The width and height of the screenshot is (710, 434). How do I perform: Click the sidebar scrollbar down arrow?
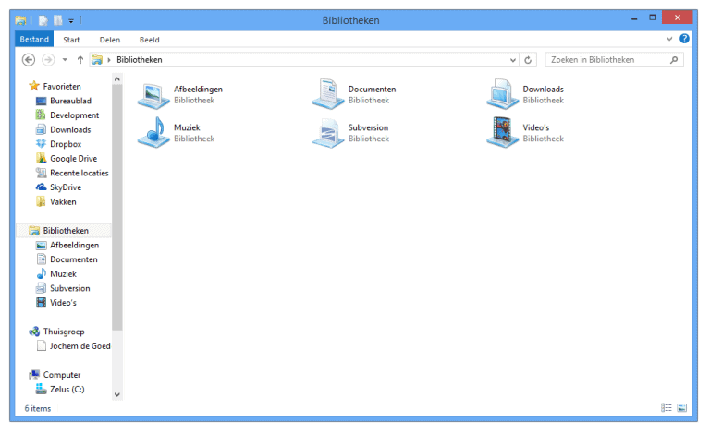(117, 394)
